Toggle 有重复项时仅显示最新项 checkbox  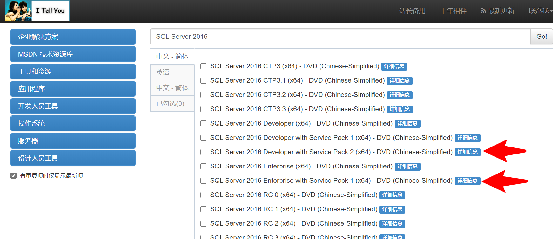click(14, 175)
